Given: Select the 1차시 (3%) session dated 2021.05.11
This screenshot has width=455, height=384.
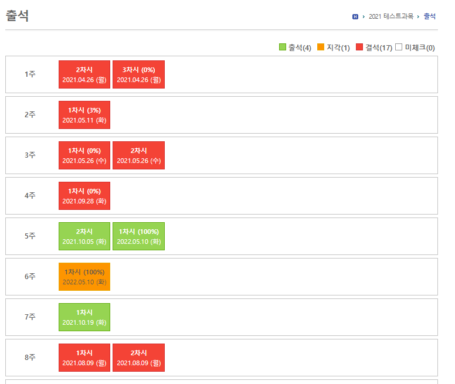Looking at the screenshot, I should click(84, 115).
